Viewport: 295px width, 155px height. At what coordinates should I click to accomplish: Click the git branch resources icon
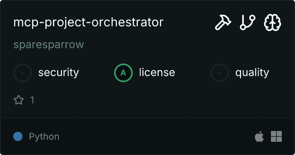coord(248,23)
